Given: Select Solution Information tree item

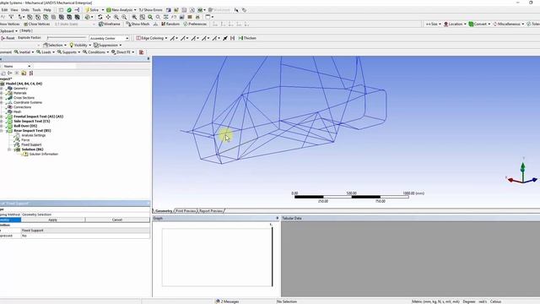Looking at the screenshot, I should tap(43, 154).
